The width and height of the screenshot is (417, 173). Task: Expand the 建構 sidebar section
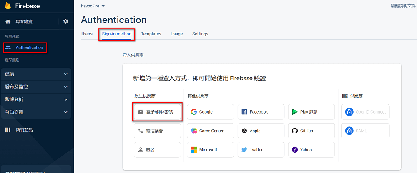pyautogui.click(x=36, y=74)
